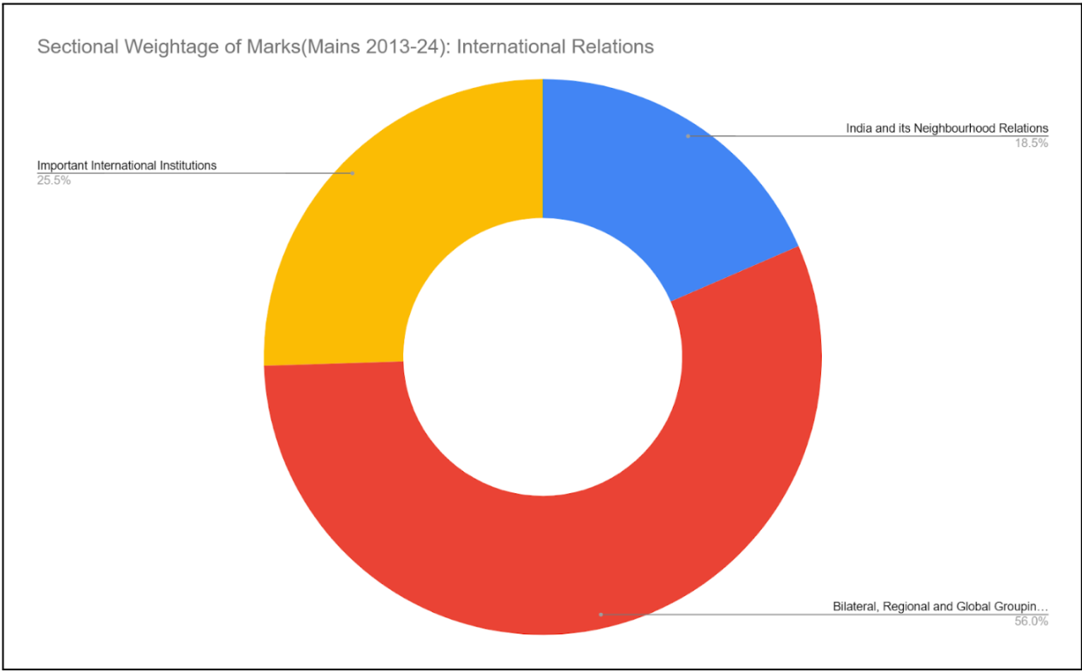Click the Important International Institutions label
The image size is (1082, 672).
coord(127,165)
